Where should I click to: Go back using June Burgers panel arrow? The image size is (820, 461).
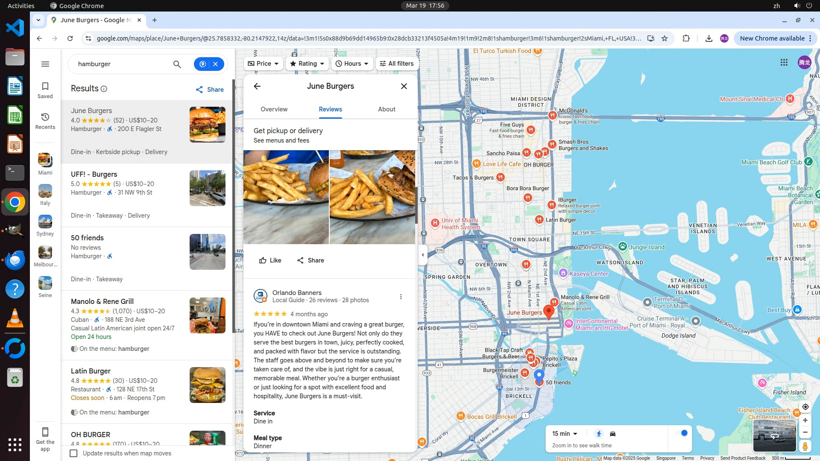point(257,86)
